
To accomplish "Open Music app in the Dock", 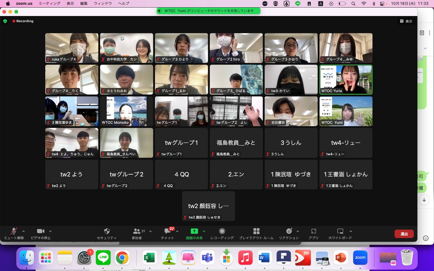I will [x=245, y=258].
